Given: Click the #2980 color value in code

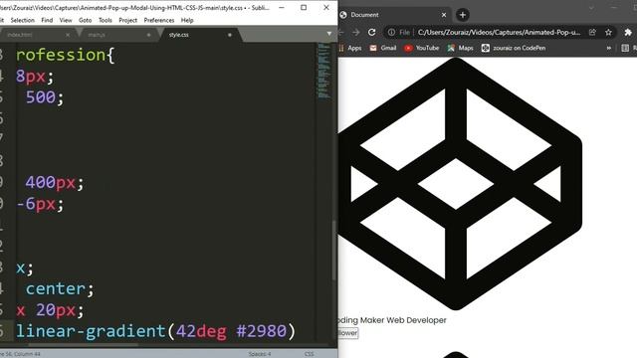Looking at the screenshot, I should pyautogui.click(x=261, y=331).
